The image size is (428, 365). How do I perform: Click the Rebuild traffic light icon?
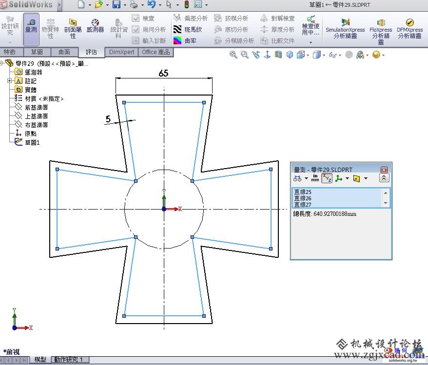(x=187, y=4)
